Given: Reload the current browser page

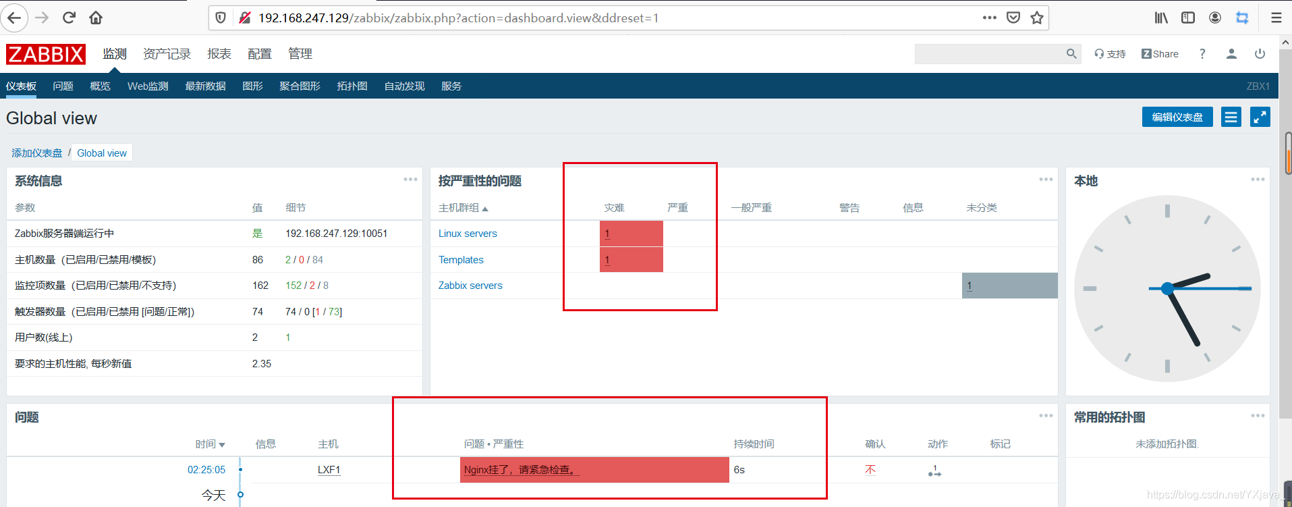Looking at the screenshot, I should pos(69,18).
